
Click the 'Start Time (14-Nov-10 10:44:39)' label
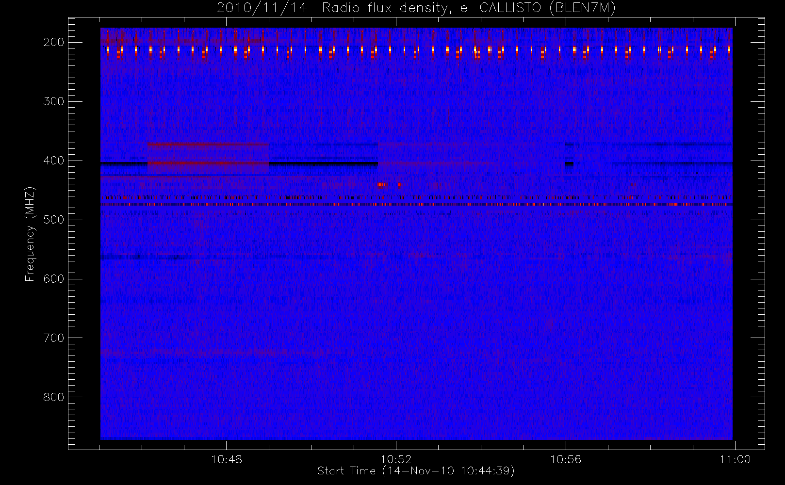point(416,471)
